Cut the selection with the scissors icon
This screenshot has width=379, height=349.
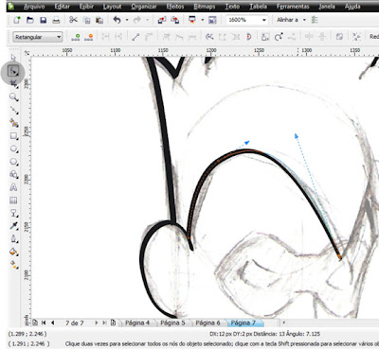[x=73, y=20]
